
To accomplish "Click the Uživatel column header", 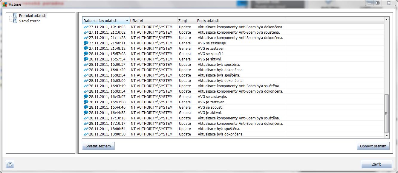I will click(x=153, y=21).
